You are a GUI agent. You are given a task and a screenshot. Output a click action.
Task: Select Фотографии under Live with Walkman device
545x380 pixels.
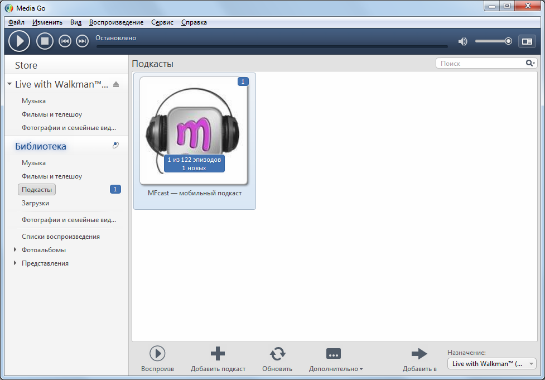click(x=69, y=128)
